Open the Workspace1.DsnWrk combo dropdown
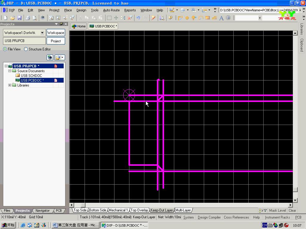This screenshot has height=229, width=306. pyautogui.click(x=42, y=33)
